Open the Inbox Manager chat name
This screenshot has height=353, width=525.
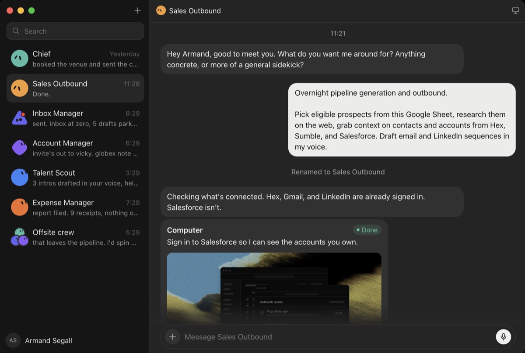pyautogui.click(x=58, y=113)
